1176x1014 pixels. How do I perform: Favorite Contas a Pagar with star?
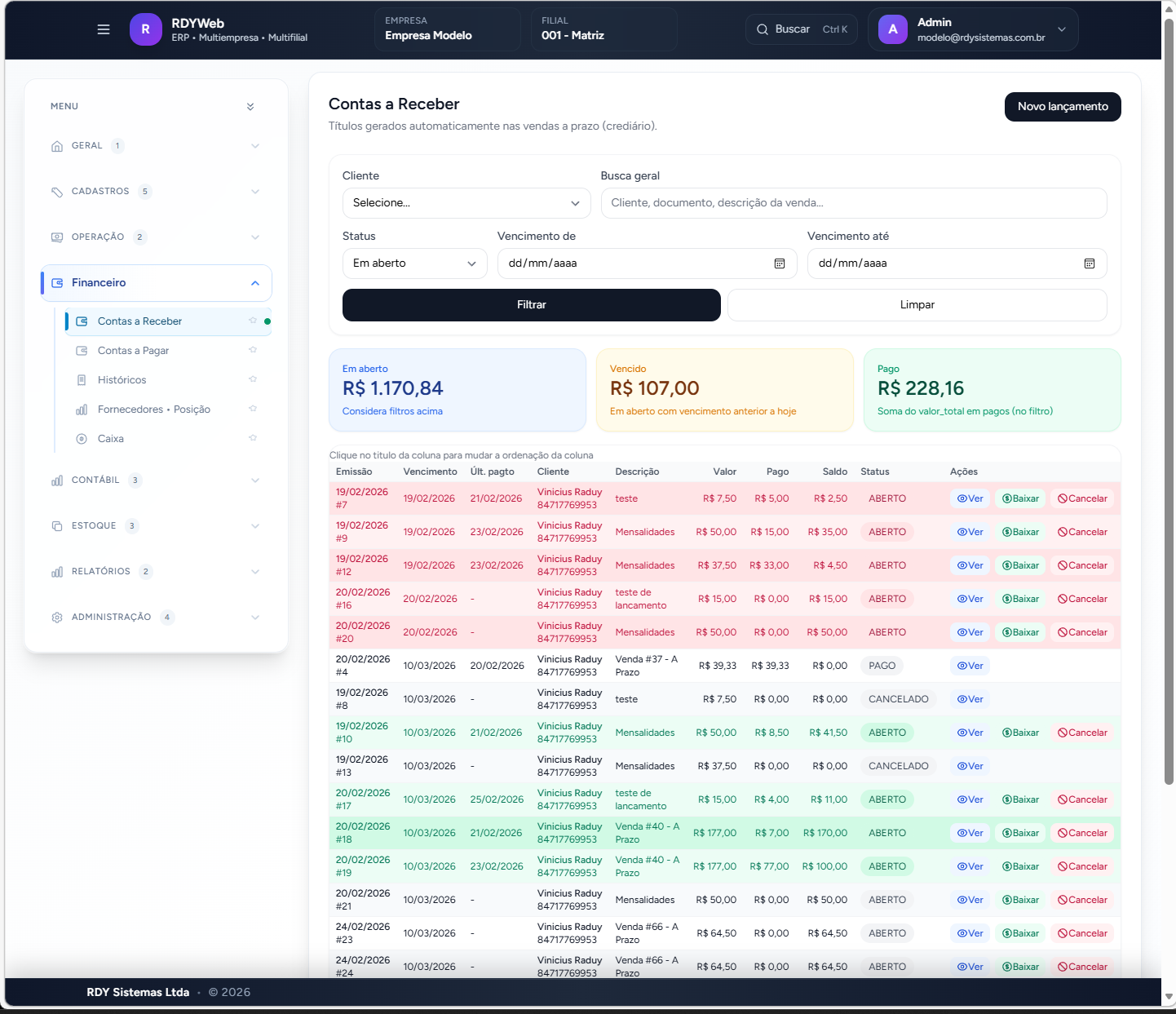[253, 350]
